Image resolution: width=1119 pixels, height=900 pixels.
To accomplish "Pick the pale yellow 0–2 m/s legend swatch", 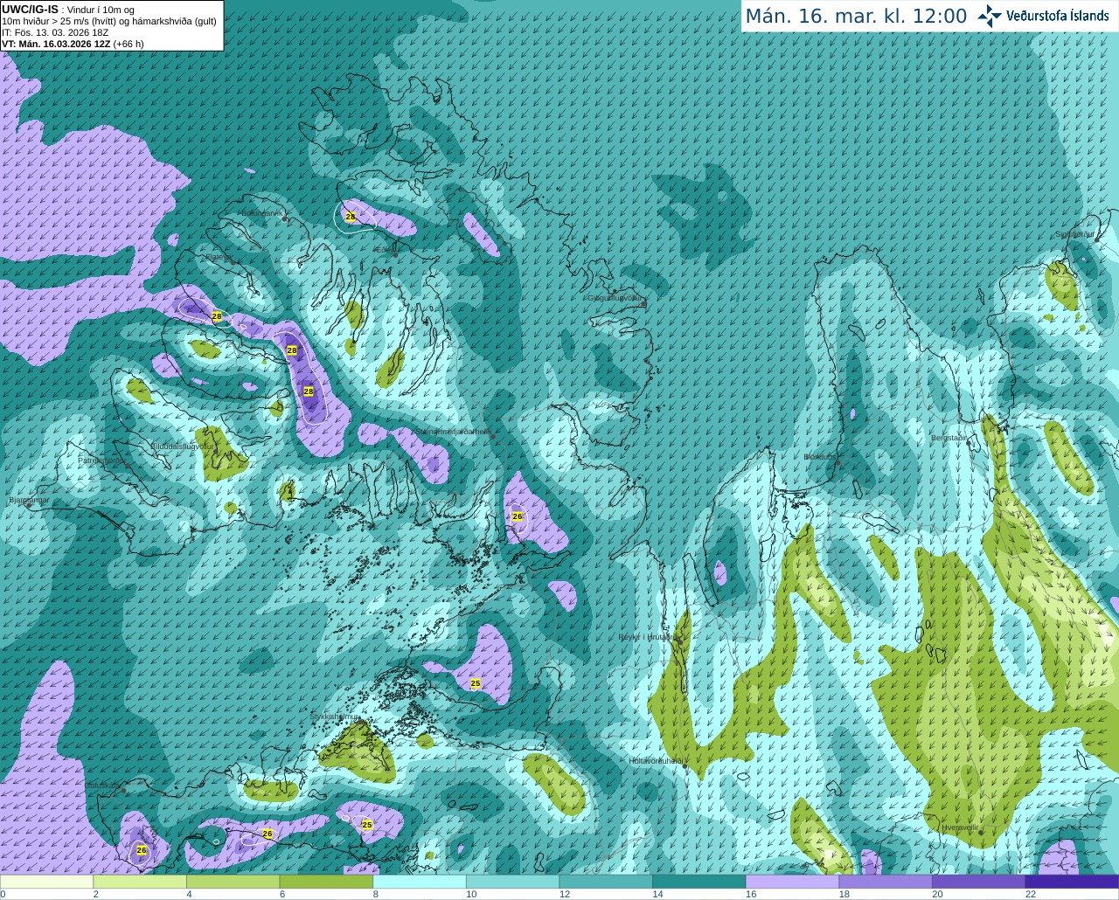I will 46,882.
